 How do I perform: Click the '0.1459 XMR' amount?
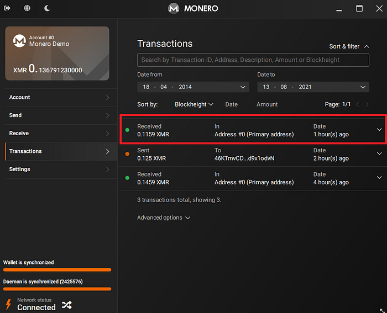tap(153, 182)
